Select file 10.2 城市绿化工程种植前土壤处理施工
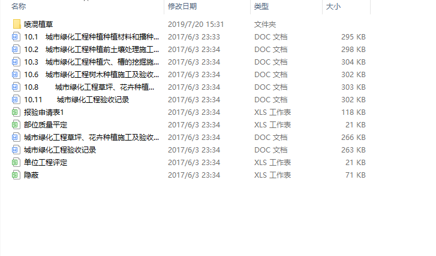436x256 pixels. click(x=92, y=50)
